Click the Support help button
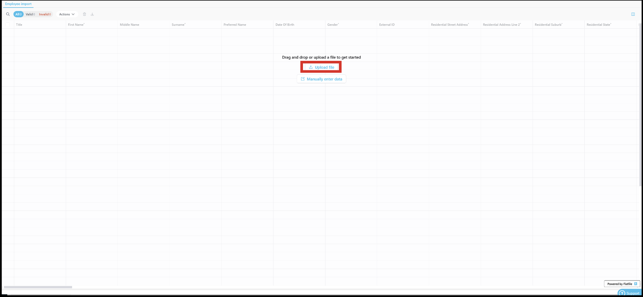643x297 pixels. [x=630, y=293]
